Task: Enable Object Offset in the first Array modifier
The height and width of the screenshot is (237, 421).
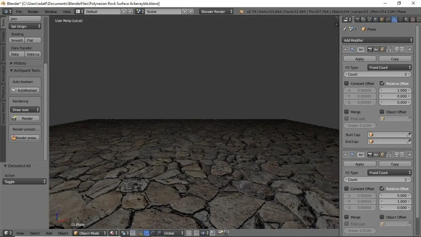Action: pyautogui.click(x=382, y=112)
